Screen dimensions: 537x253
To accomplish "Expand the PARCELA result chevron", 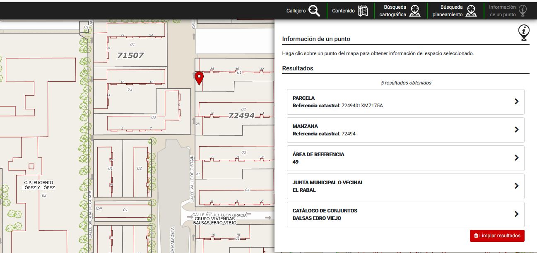I will 516,101.
